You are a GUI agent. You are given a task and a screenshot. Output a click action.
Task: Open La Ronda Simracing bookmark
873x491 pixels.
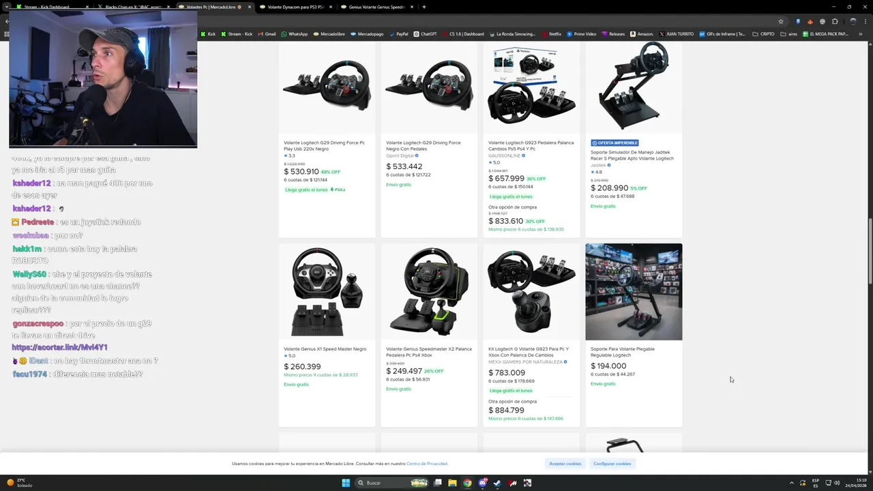[x=512, y=34]
